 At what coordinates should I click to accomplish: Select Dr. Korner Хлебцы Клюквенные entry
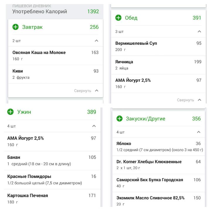click(x=159, y=164)
